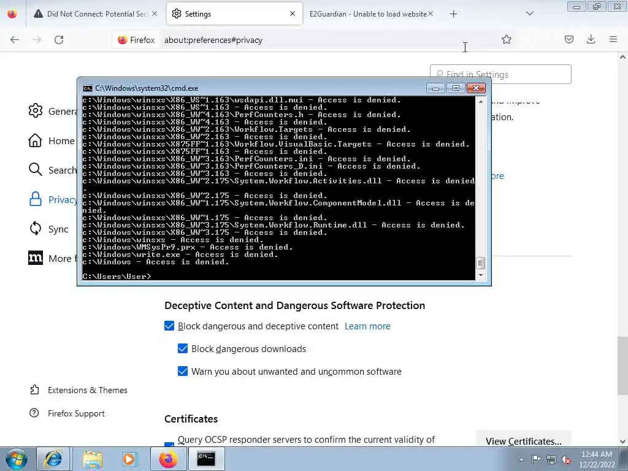Click the Firefox logo in title area
Viewport: 628px width, 471px height.
[12, 14]
